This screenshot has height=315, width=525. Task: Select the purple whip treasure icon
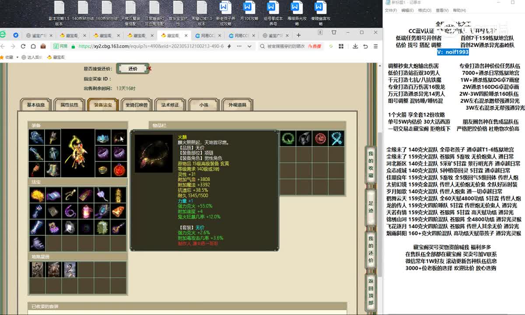[x=70, y=211]
